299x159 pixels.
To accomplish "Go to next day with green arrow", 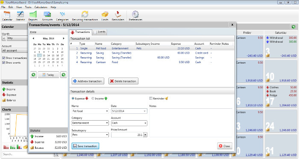I will pyautogui.click(x=64, y=75).
